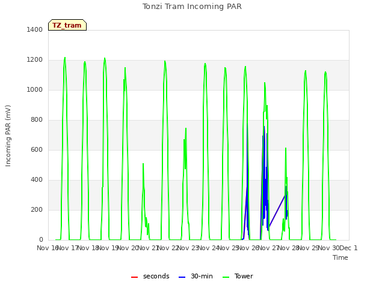Click the 'Nov 27' x-axis label
Viewport: 385px width, 288px height.
click(268, 248)
